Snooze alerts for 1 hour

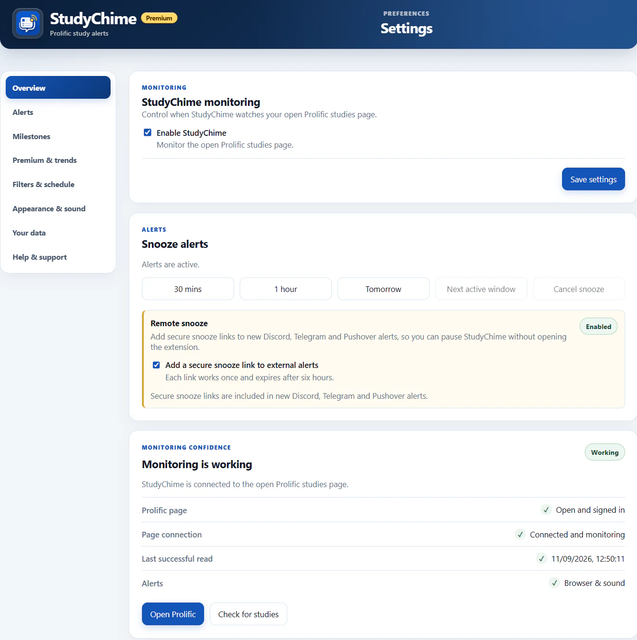pos(286,289)
